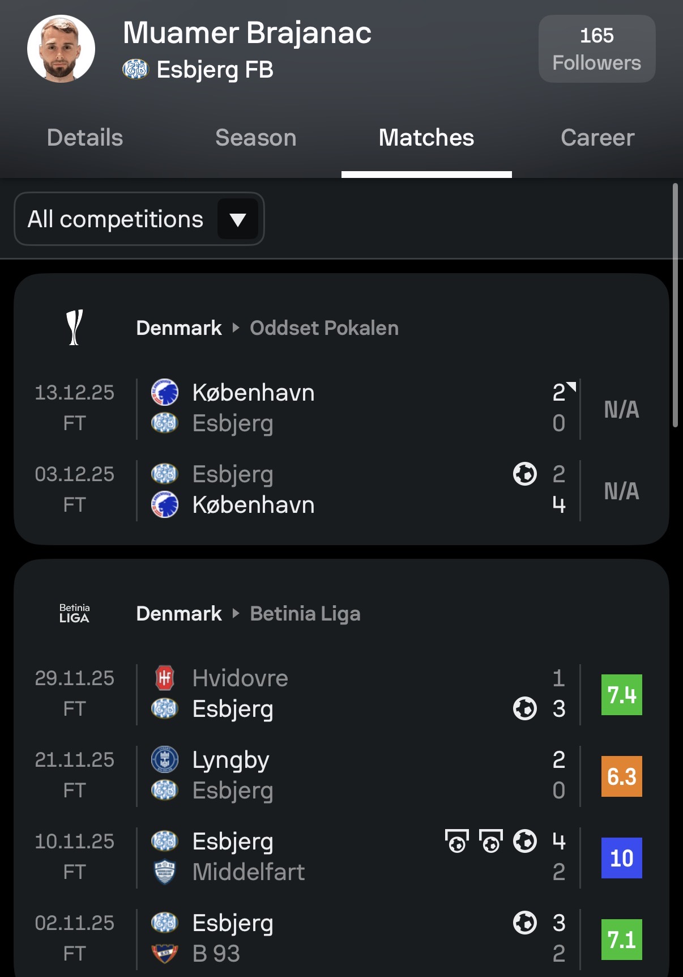Click the Oddset Pokalen trophy icon

tap(74, 328)
